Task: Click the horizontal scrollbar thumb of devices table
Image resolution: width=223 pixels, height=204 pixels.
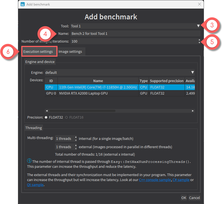Action: click(x=82, y=111)
